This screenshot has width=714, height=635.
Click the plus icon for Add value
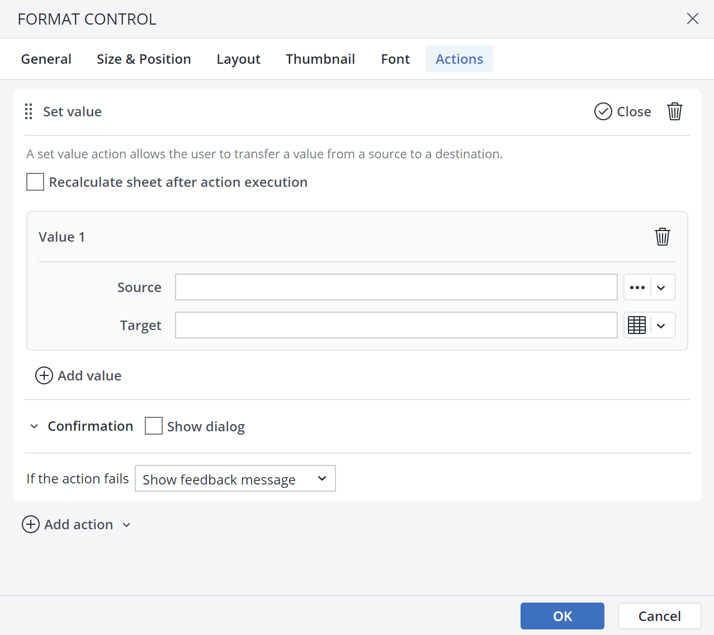[44, 375]
